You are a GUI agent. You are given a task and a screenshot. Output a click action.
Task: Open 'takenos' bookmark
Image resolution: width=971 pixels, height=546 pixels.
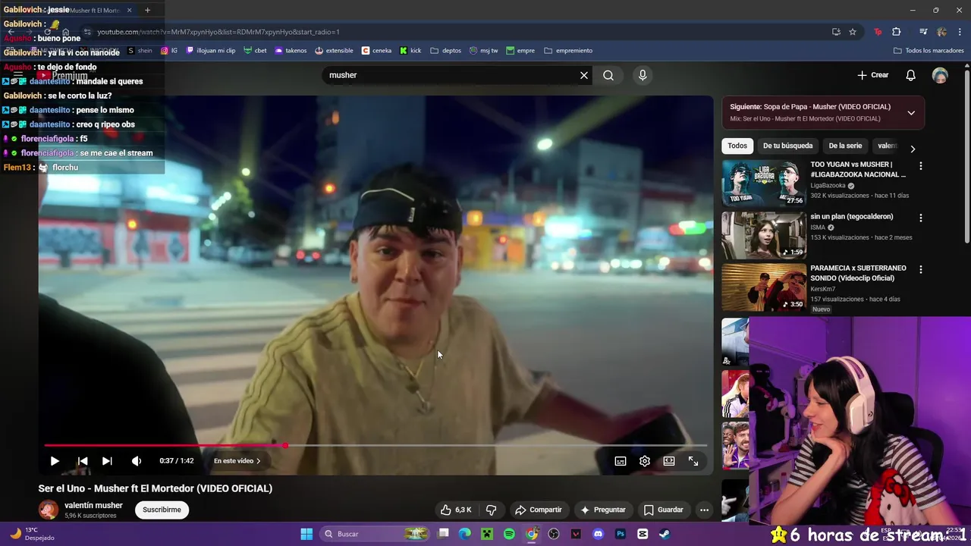[291, 51]
